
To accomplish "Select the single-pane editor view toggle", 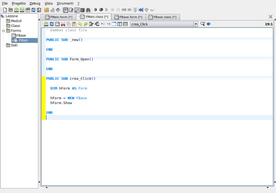I will point(114,24).
